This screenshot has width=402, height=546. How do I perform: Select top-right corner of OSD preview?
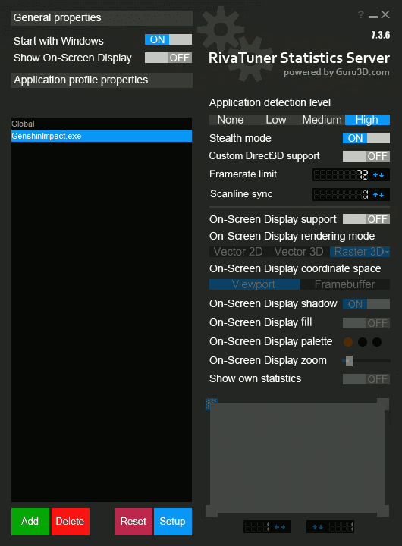point(383,404)
